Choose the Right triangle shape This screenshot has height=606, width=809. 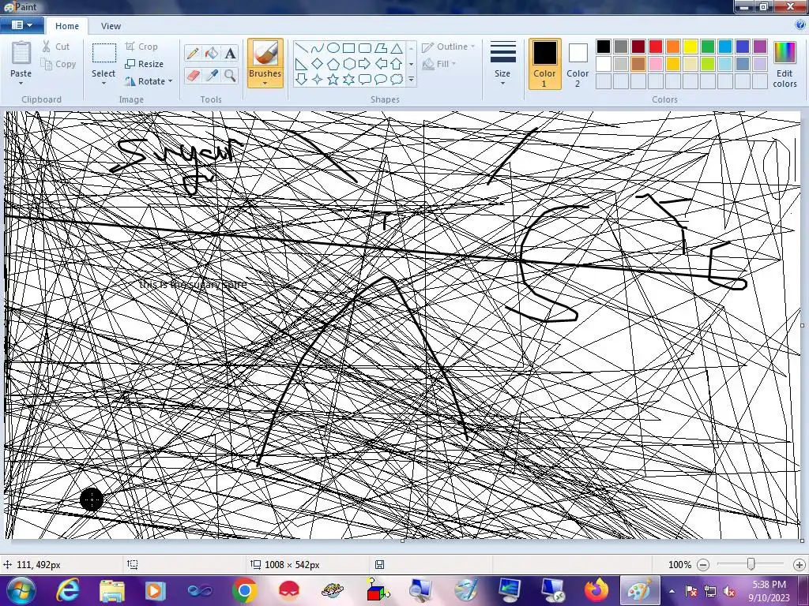[x=301, y=64]
